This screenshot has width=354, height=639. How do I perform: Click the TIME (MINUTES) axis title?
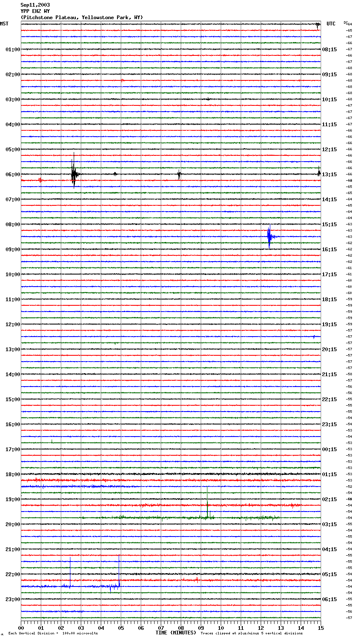tap(176, 633)
